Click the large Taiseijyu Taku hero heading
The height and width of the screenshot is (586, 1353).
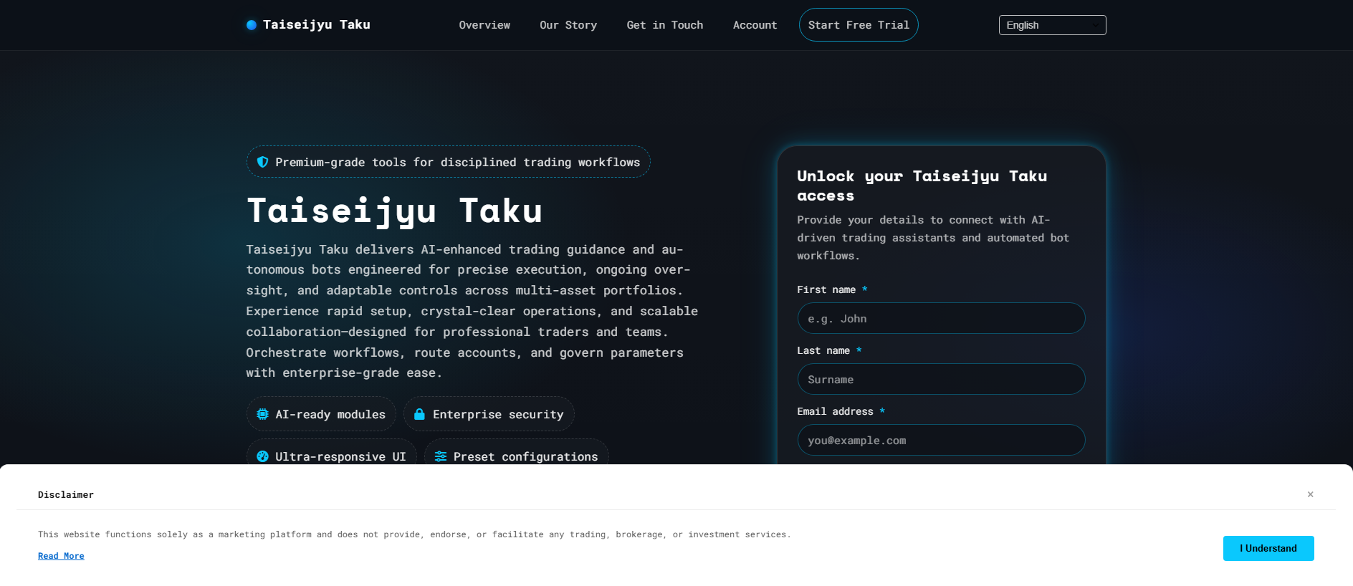pyautogui.click(x=395, y=211)
